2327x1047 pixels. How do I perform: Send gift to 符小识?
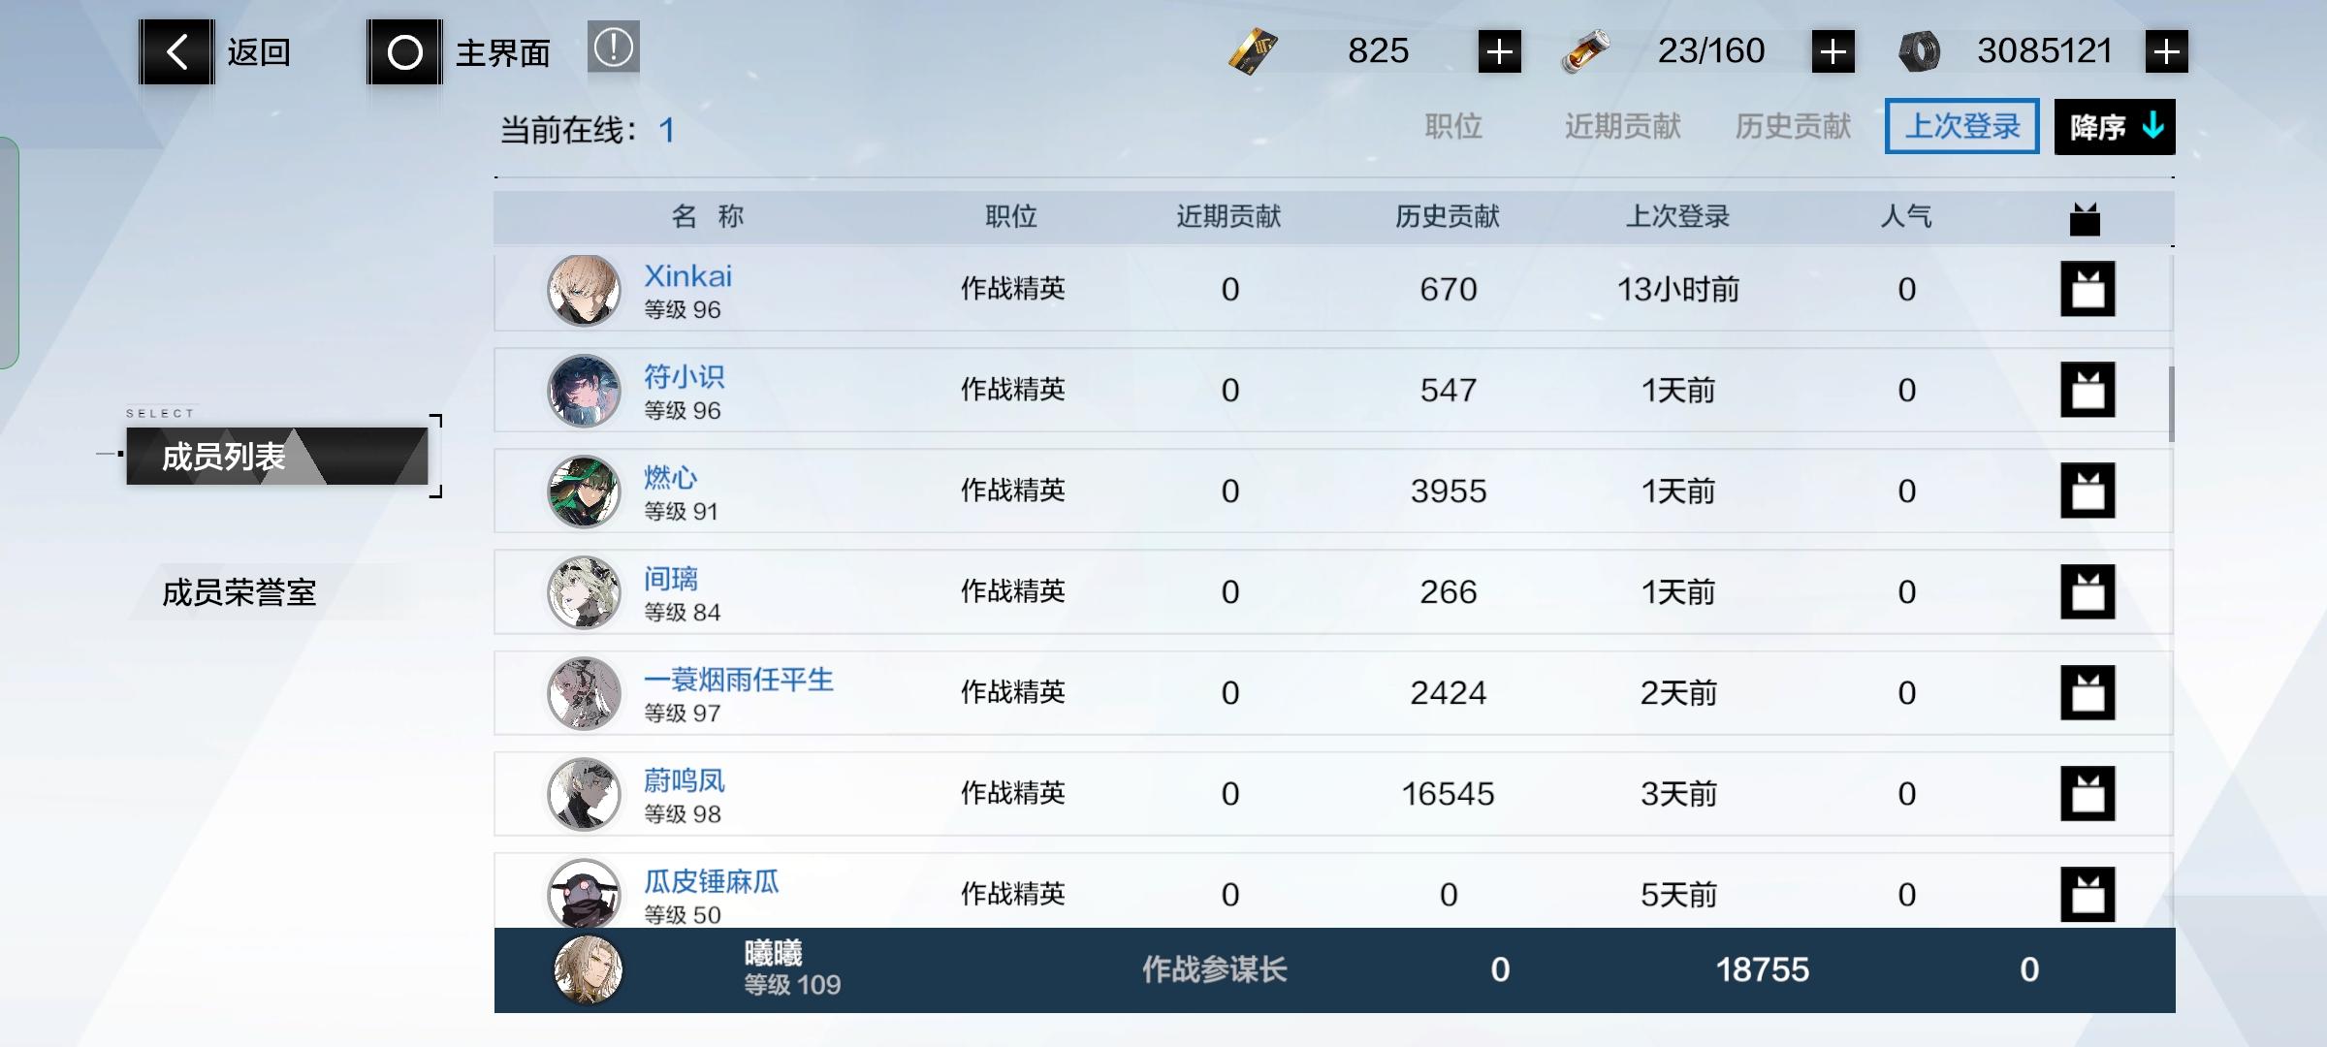coord(2088,390)
